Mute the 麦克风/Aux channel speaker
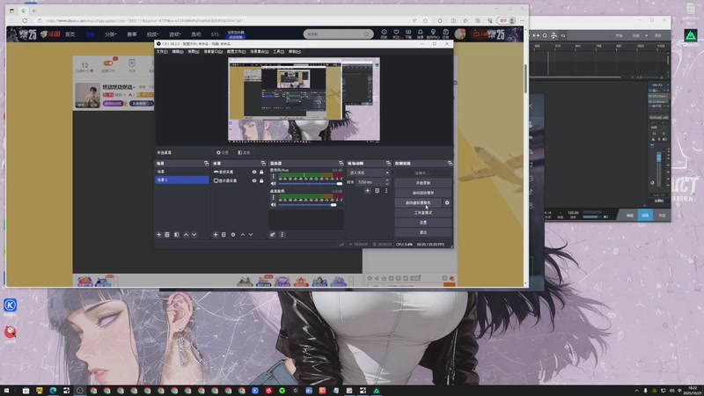The image size is (704, 396). click(273, 184)
